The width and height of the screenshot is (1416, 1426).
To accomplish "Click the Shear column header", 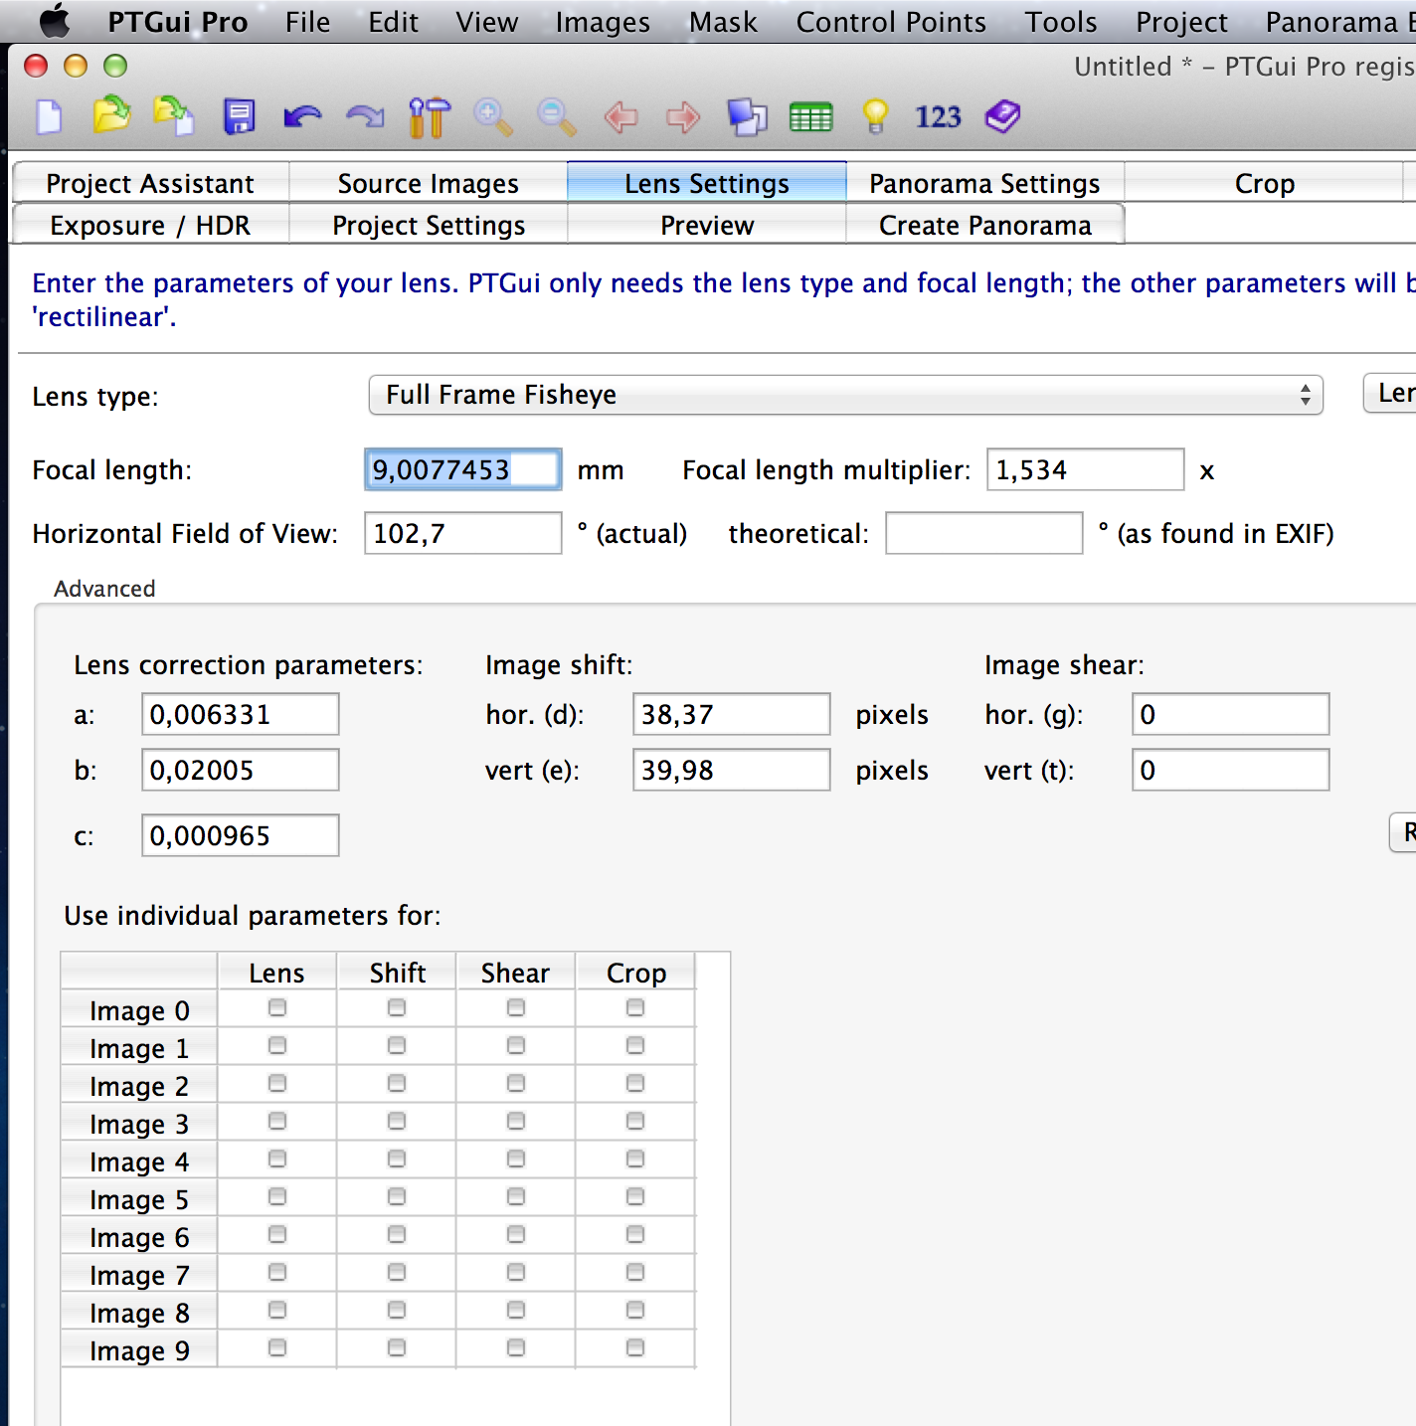I will tap(515, 972).
